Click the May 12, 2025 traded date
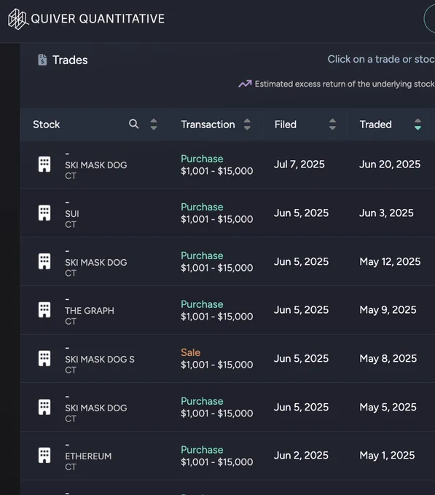Screen dimensions: 435x495 pyautogui.click(x=390, y=261)
